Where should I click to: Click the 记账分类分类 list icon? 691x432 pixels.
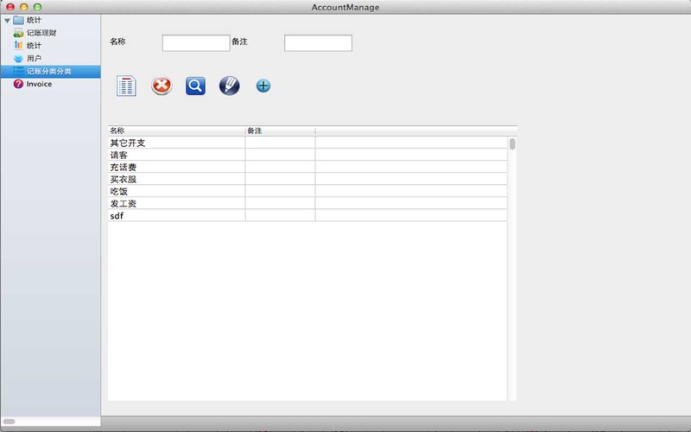(x=18, y=71)
